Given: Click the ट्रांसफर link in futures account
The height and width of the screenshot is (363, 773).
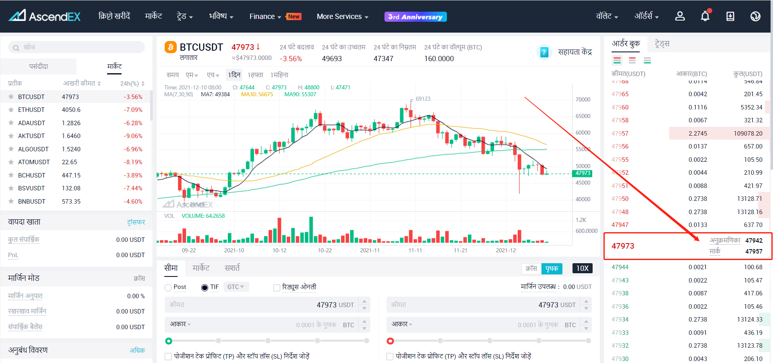Looking at the screenshot, I should [x=136, y=222].
